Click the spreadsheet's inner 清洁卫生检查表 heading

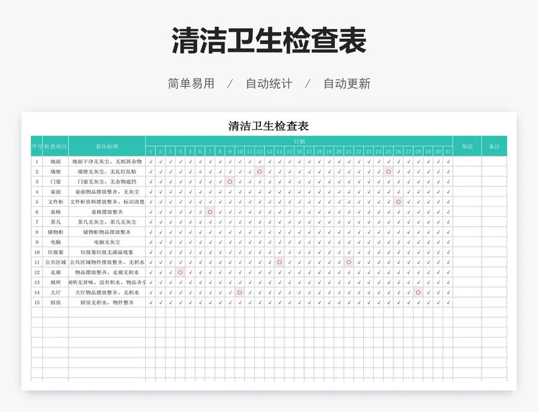[268, 126]
